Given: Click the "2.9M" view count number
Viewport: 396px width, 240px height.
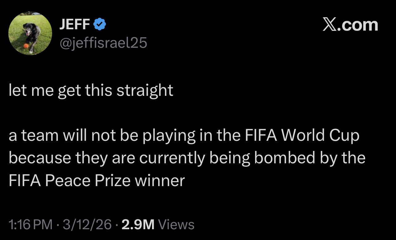Looking at the screenshot, I should [138, 225].
